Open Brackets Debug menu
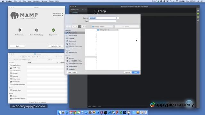Screen dimensions: 205x115 pos(51,1)
